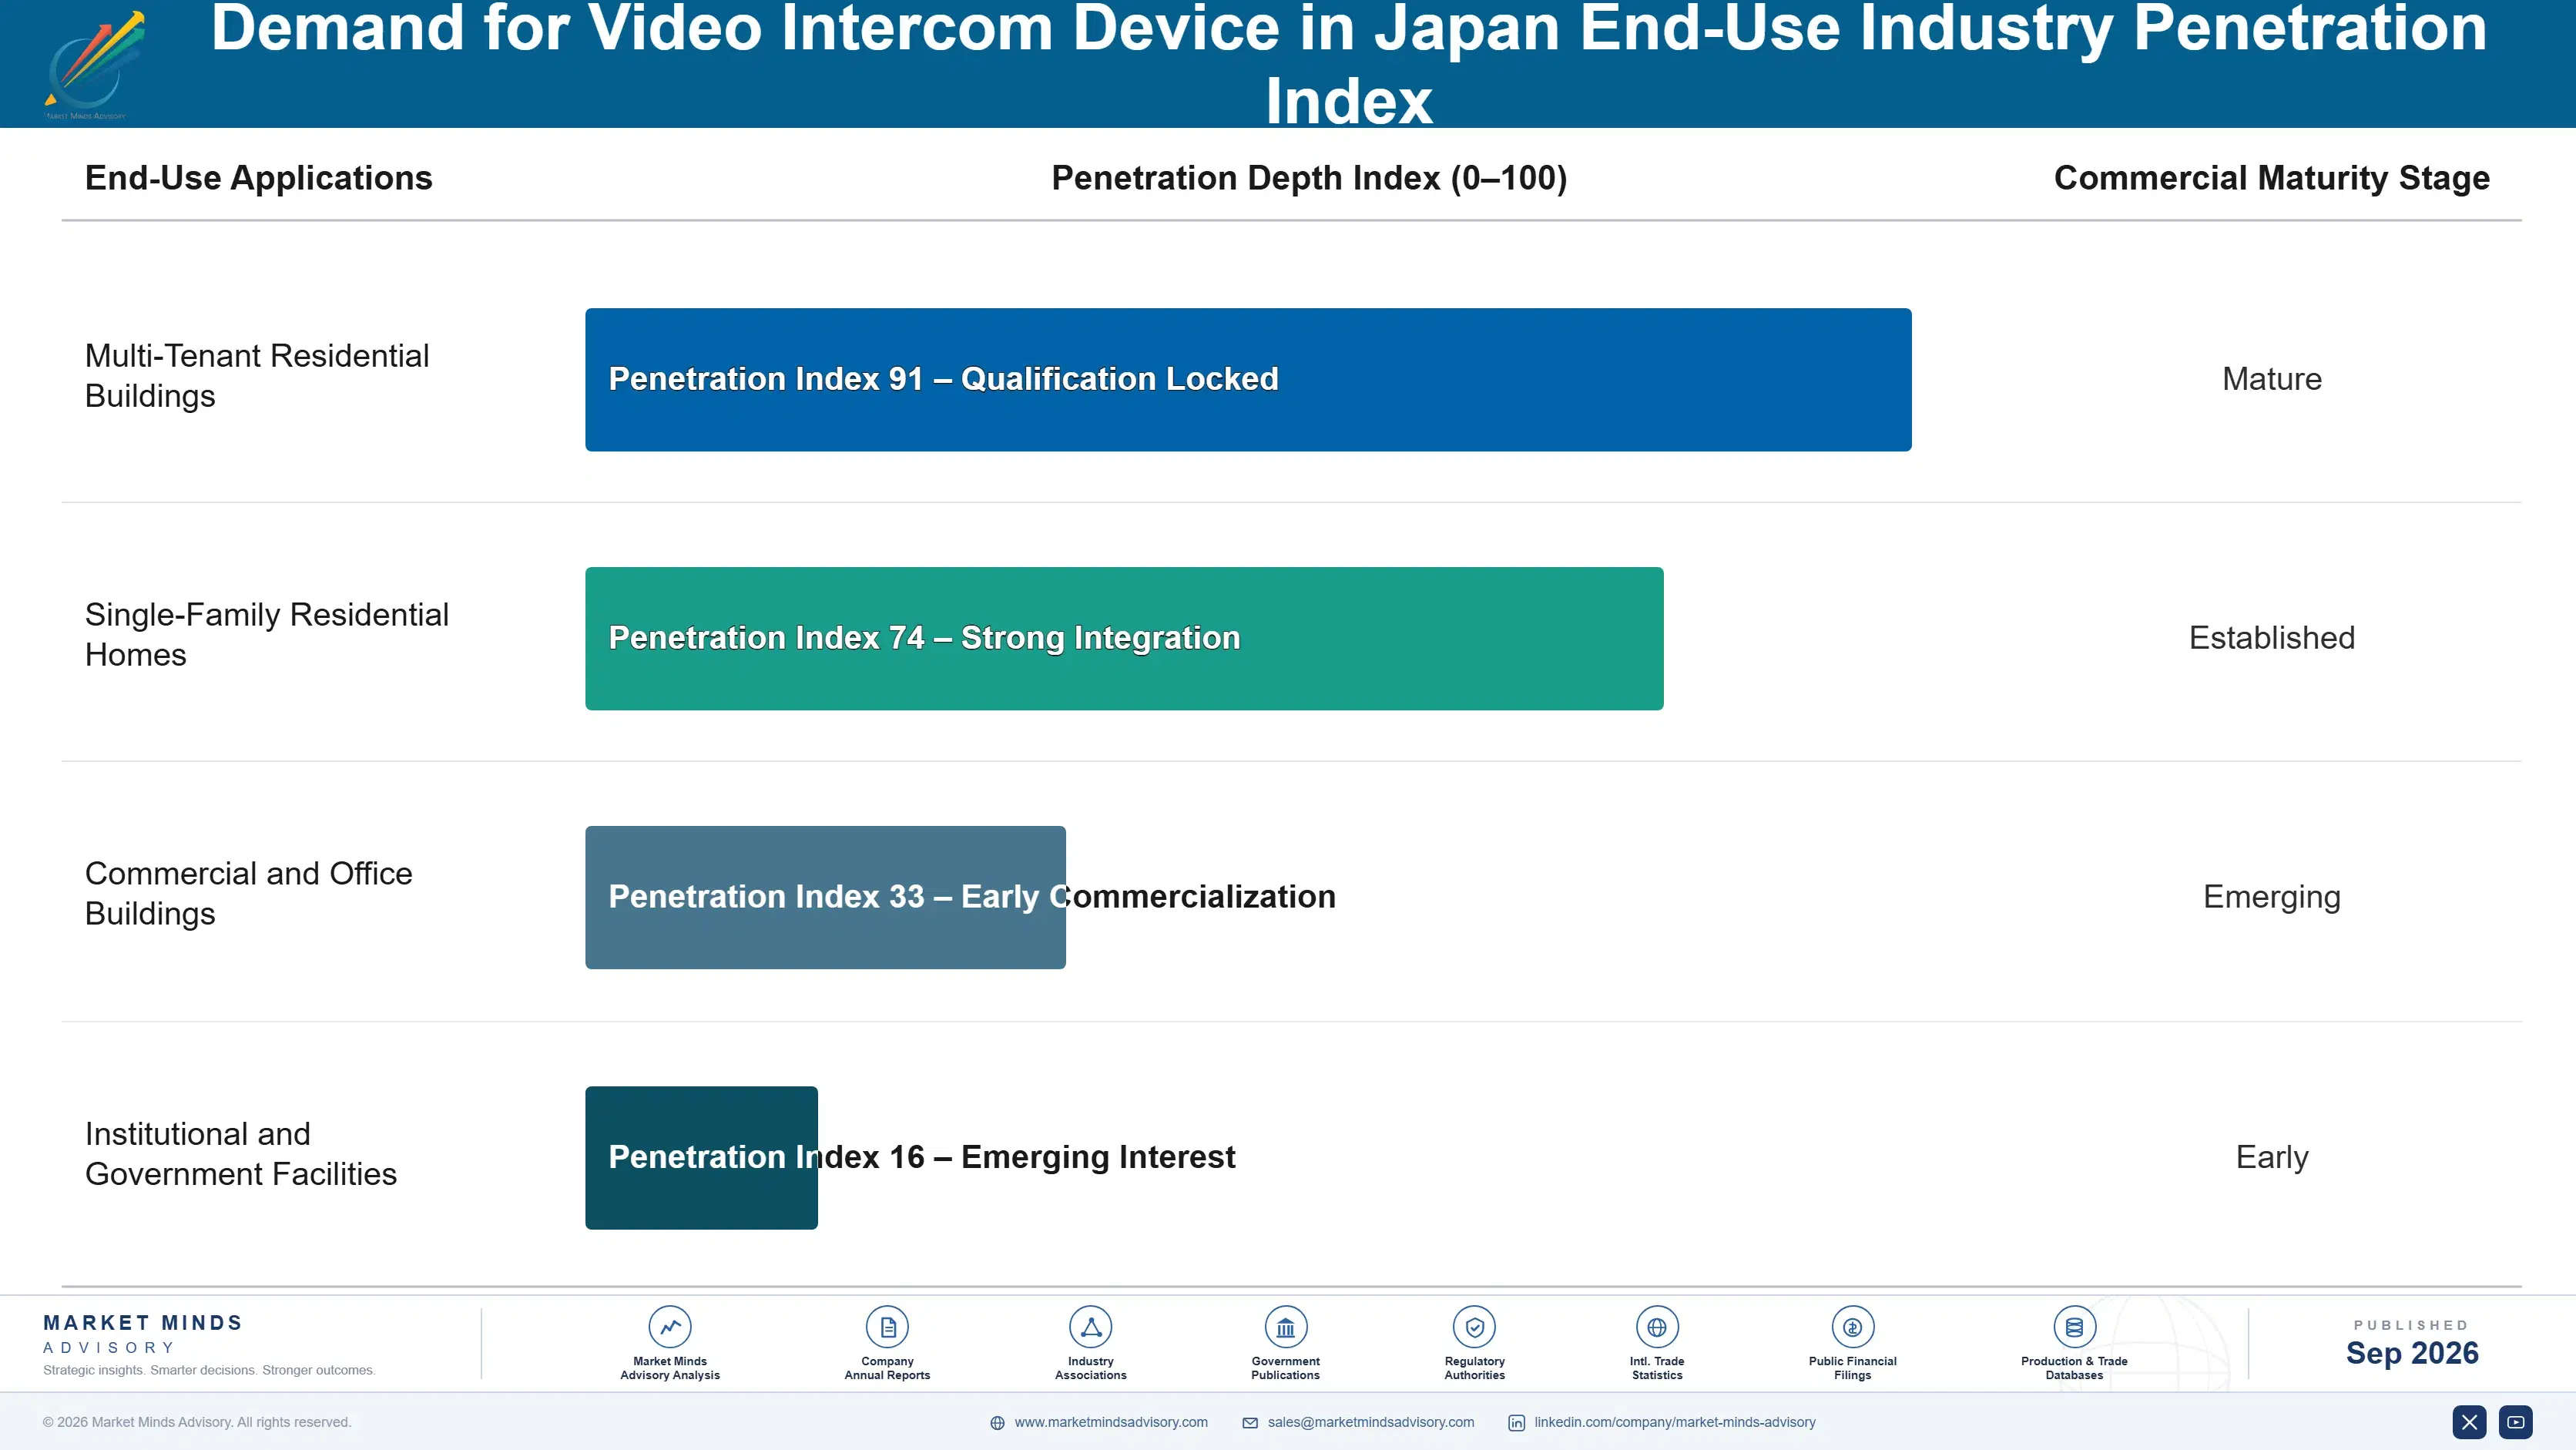Viewport: 2576px width, 1450px height.
Task: Click the globe icon beside website URL
Action: (x=997, y=1423)
